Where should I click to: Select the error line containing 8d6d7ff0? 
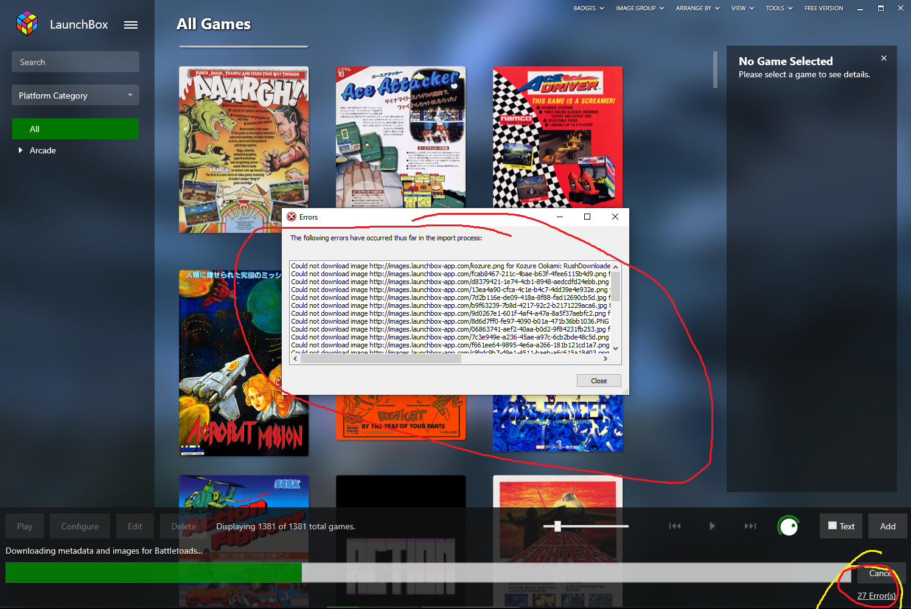[x=450, y=321]
